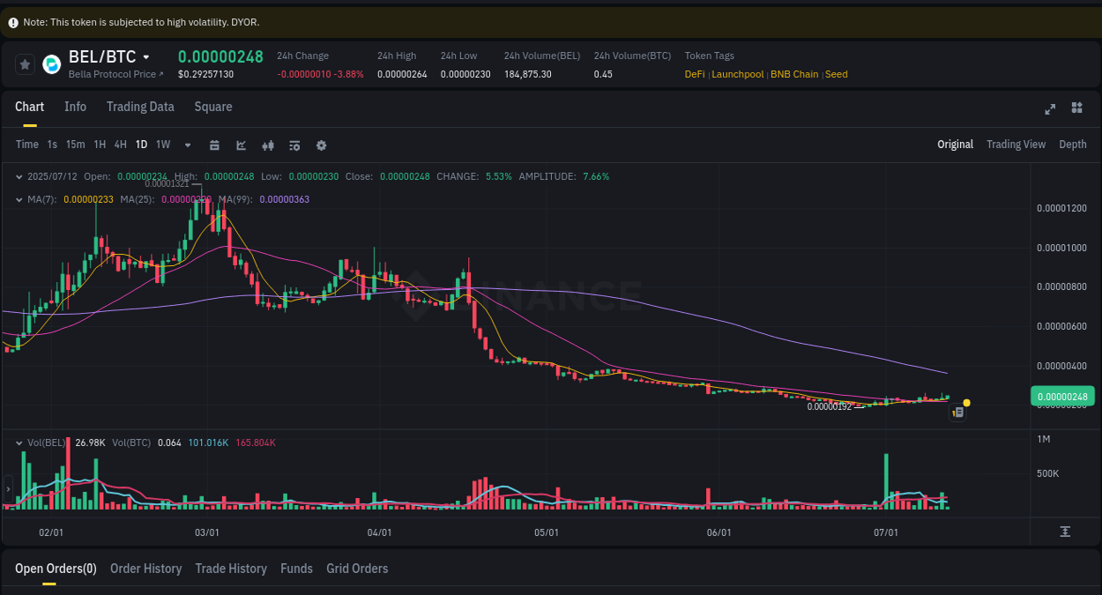Image resolution: width=1102 pixels, height=595 pixels.
Task: Open chart display settings via sliders icon
Action: [x=294, y=145]
